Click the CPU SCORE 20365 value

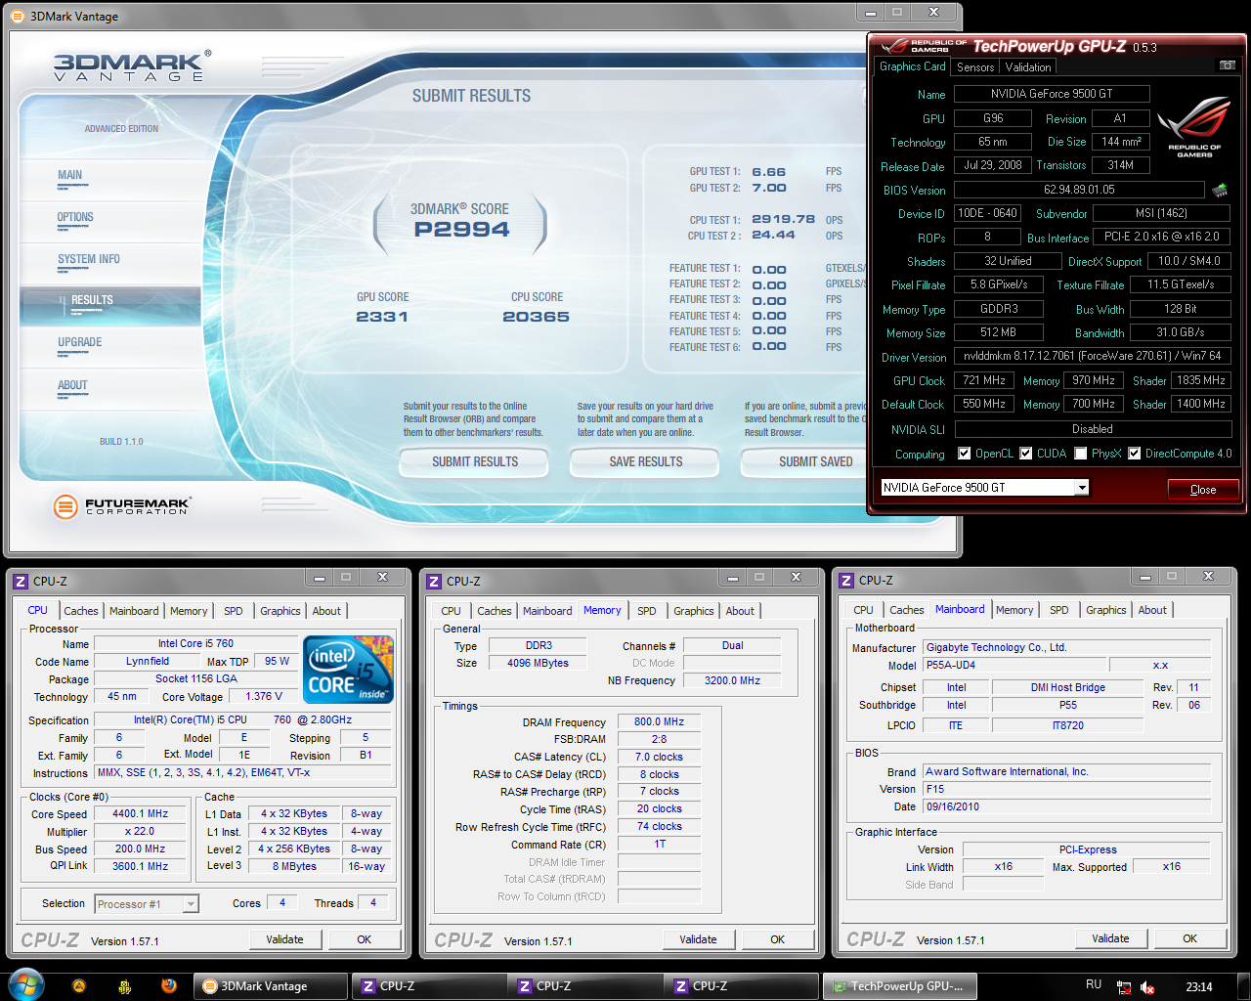click(536, 317)
